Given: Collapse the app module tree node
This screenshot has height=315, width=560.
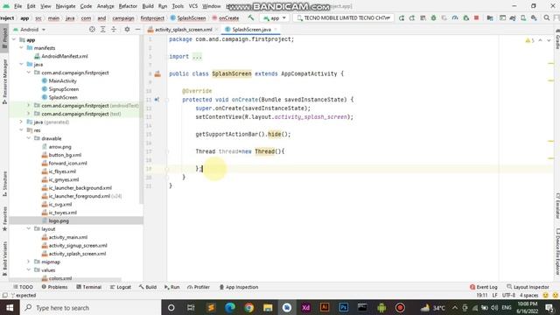Looking at the screenshot, I should coord(14,39).
